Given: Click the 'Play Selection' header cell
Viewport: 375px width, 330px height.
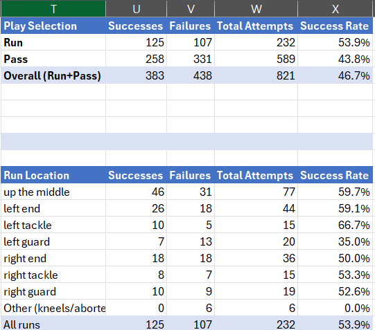Looking at the screenshot, I should click(53, 26).
